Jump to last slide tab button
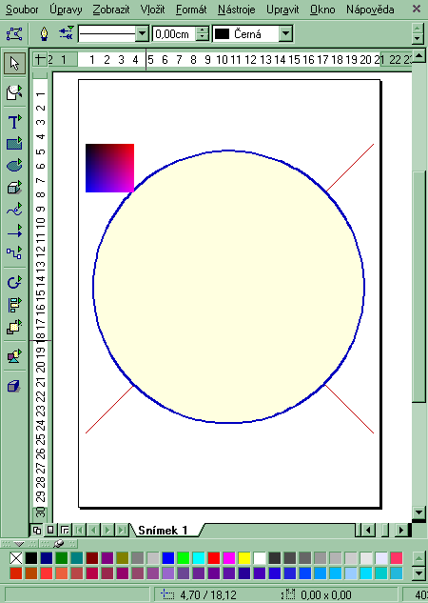The width and height of the screenshot is (428, 603). click(x=122, y=531)
